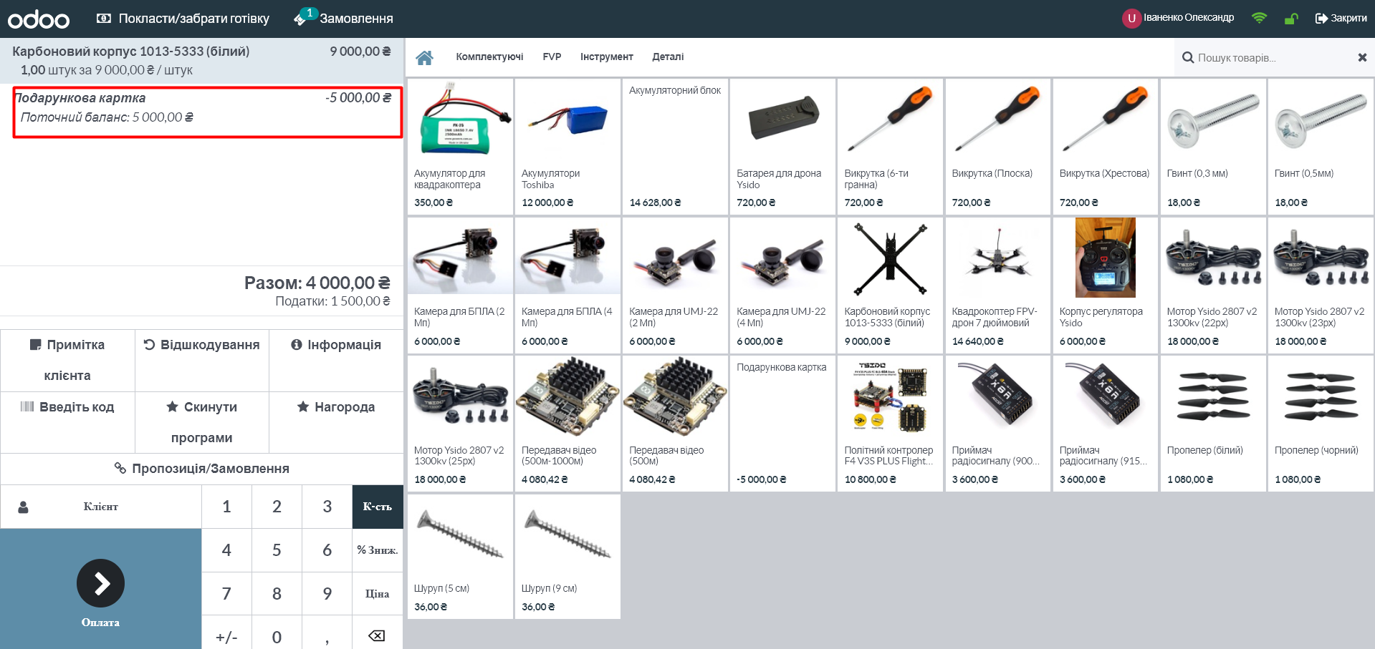Add Корпус регулятора Ysido product
The width and height of the screenshot is (1375, 649).
(x=1104, y=285)
